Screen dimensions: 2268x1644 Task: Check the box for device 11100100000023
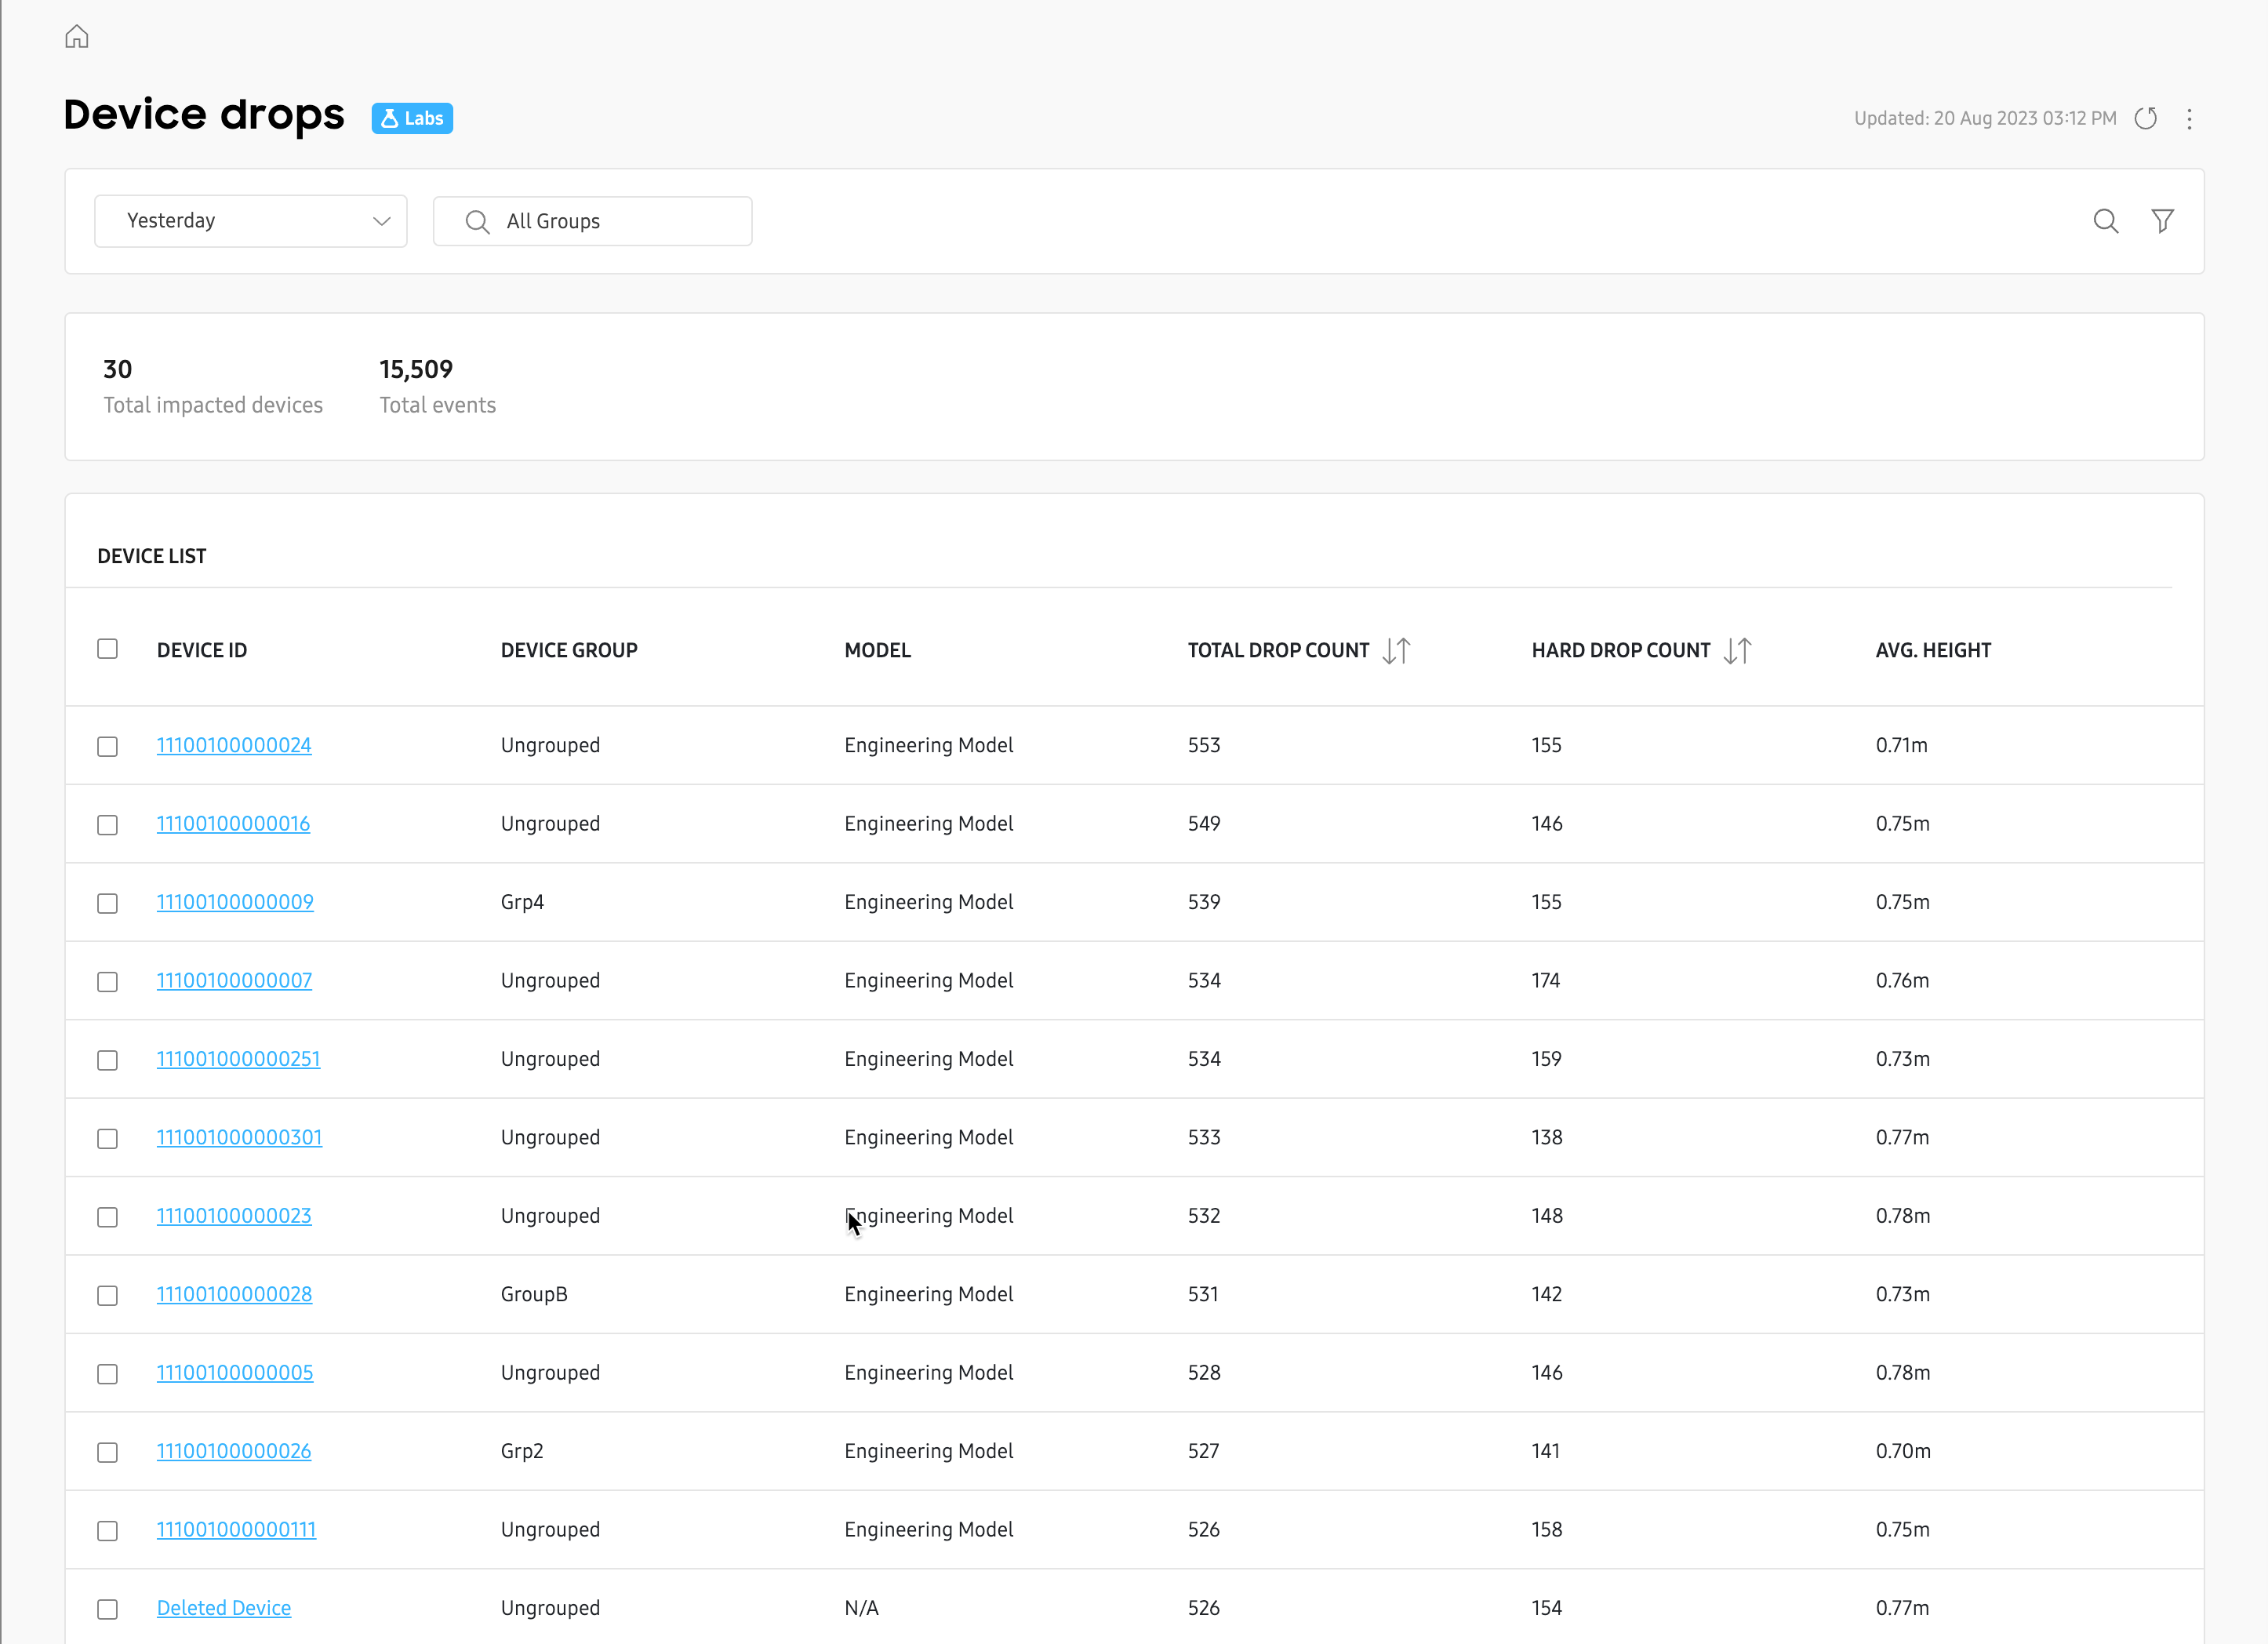pos(108,1217)
